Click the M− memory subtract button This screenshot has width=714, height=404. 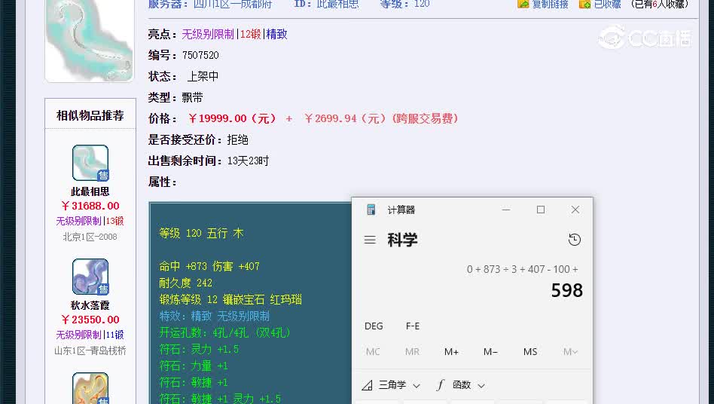490,352
